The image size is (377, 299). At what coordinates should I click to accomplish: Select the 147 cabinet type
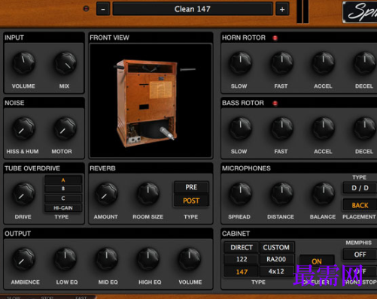click(x=242, y=271)
